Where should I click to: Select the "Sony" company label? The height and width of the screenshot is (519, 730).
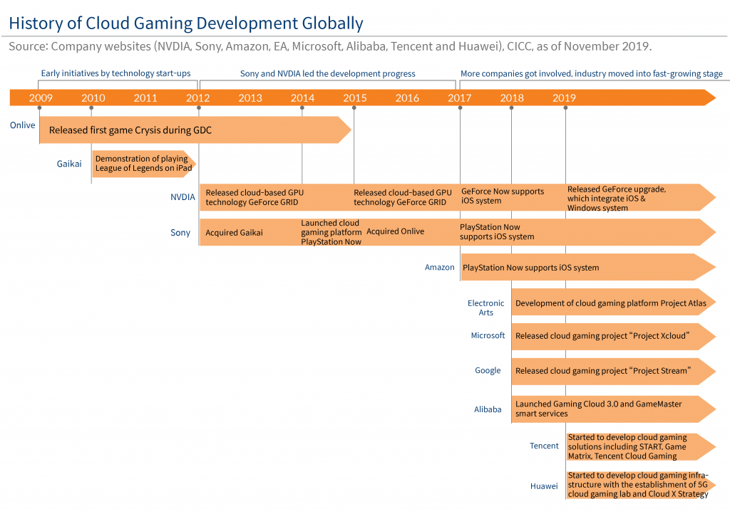tap(180, 233)
